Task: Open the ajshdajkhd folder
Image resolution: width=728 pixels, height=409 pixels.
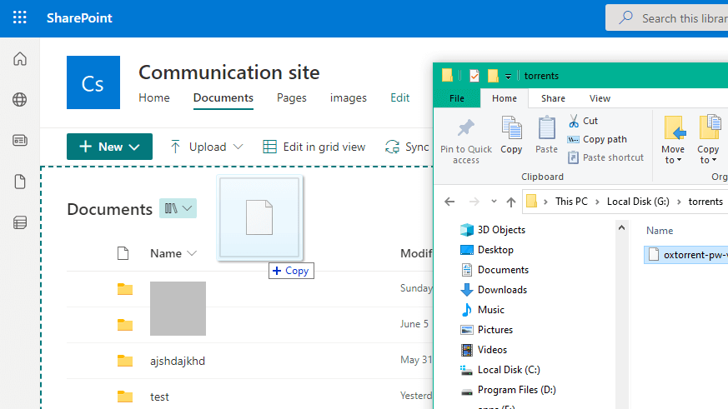Action: pyautogui.click(x=178, y=361)
